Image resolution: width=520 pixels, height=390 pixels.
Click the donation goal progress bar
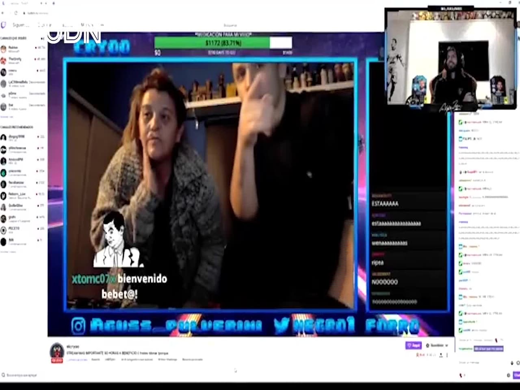click(223, 43)
